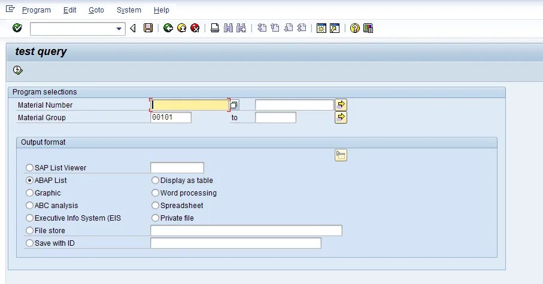Select the Spreadsheet radio button
Image resolution: width=543 pixels, height=284 pixels.
(155, 206)
